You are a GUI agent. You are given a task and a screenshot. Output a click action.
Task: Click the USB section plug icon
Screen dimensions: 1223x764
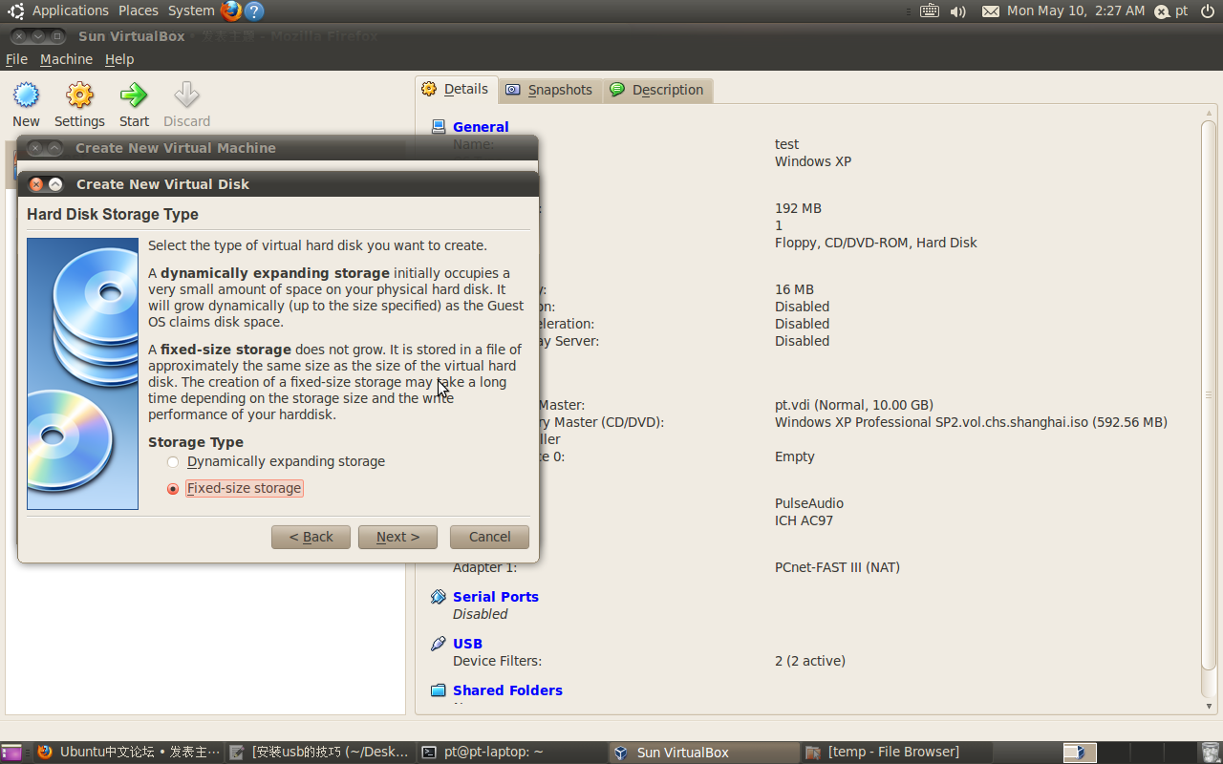click(439, 644)
